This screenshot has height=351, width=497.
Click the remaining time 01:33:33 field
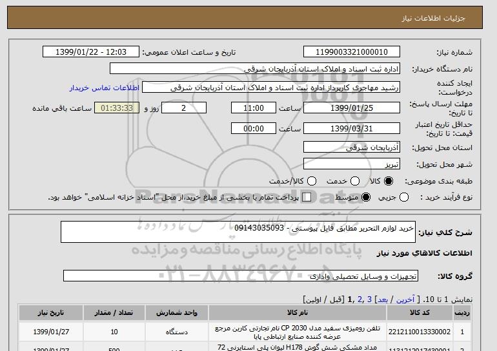pos(117,108)
